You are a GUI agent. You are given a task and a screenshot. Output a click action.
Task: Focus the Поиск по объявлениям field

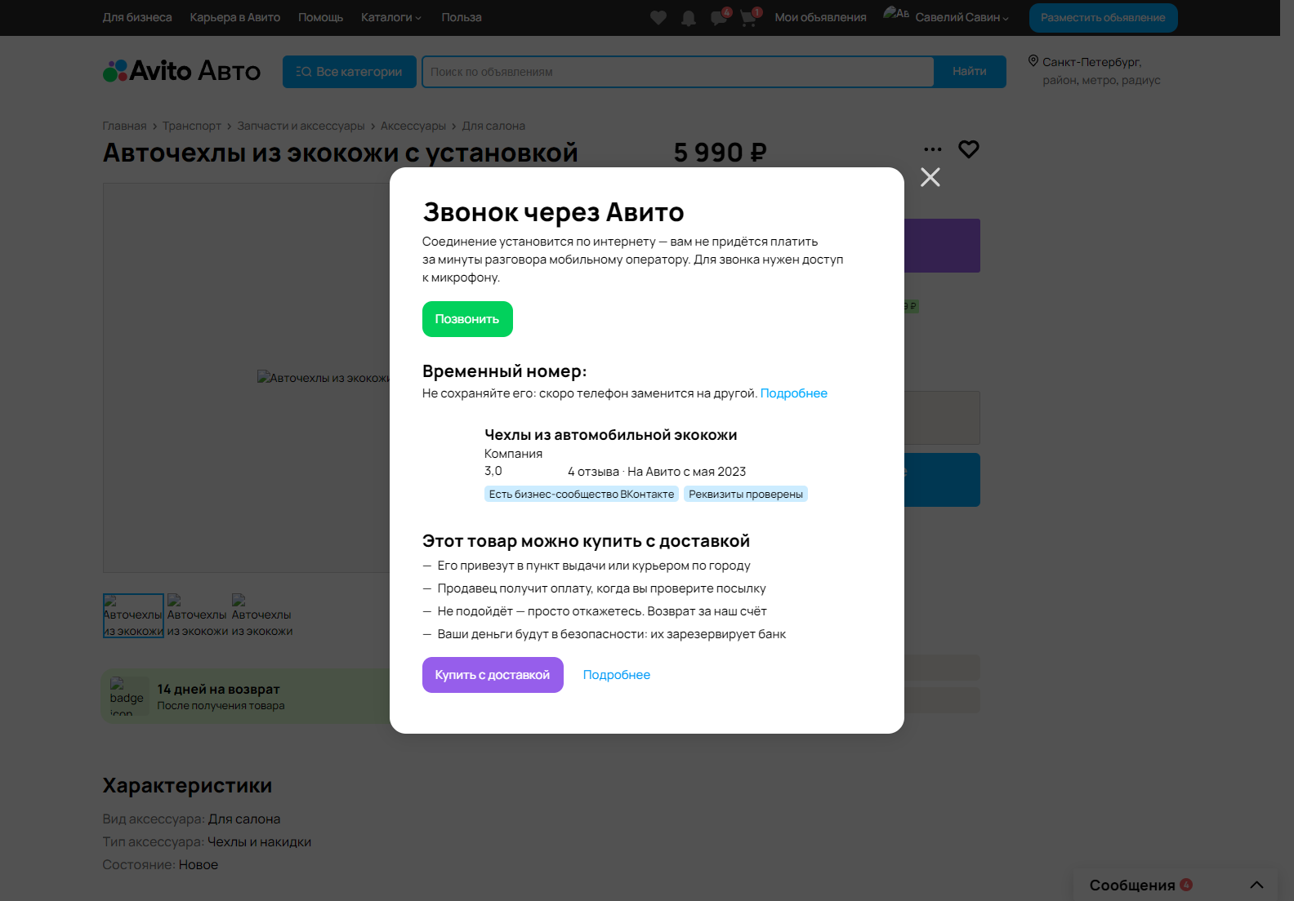(x=677, y=72)
